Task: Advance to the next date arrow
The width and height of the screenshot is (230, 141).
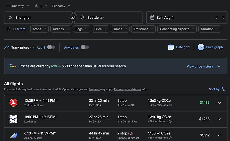Action: pyautogui.click(x=223, y=18)
